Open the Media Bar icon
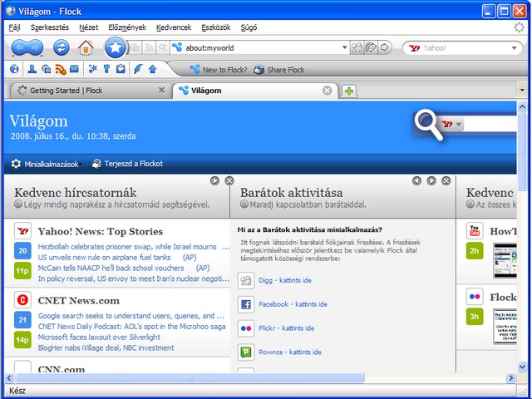Screen dimensions: 532x399 pos(47,69)
